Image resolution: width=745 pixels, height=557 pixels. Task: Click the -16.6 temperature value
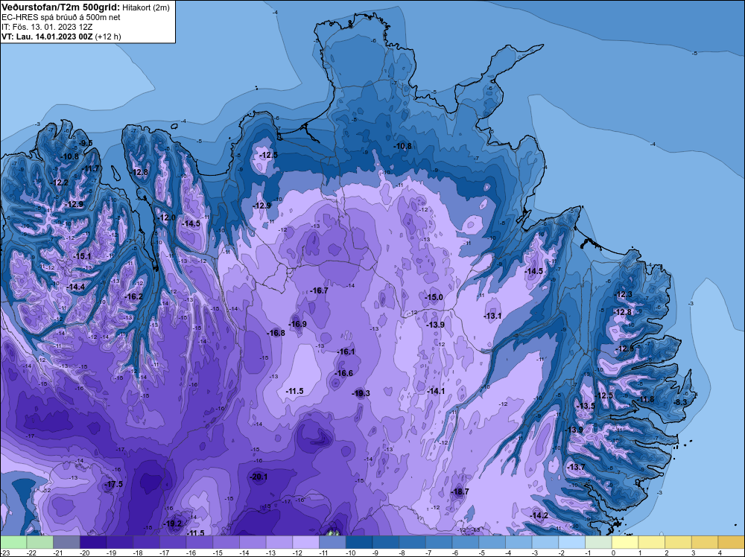click(x=343, y=373)
